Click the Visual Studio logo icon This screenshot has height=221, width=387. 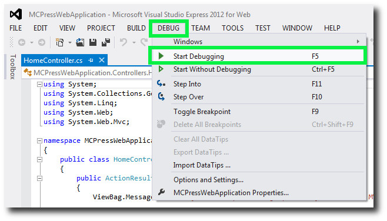click(16, 14)
